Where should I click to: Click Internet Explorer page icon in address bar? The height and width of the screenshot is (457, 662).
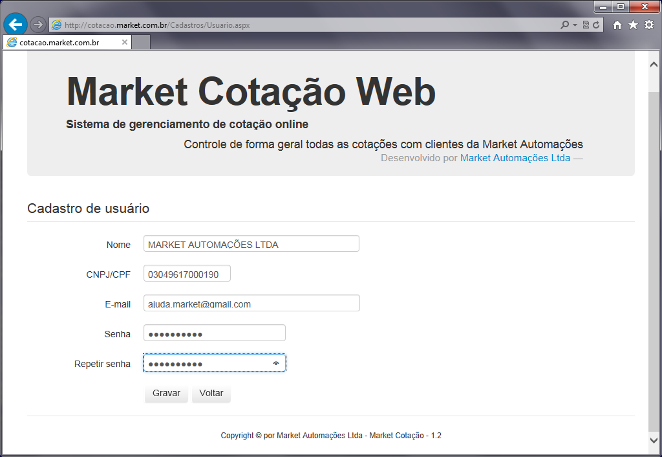[x=56, y=25]
